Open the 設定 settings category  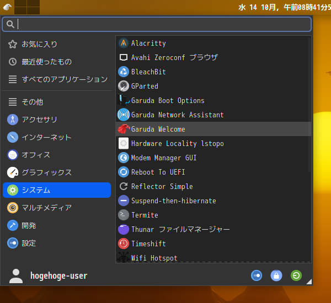tap(57, 243)
